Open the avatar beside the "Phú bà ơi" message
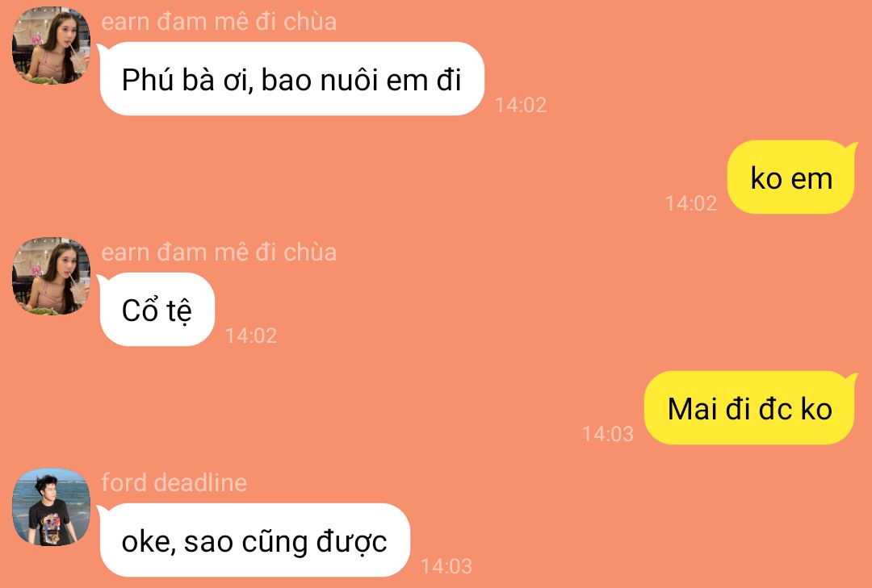This screenshot has height=588, width=872. point(51,46)
